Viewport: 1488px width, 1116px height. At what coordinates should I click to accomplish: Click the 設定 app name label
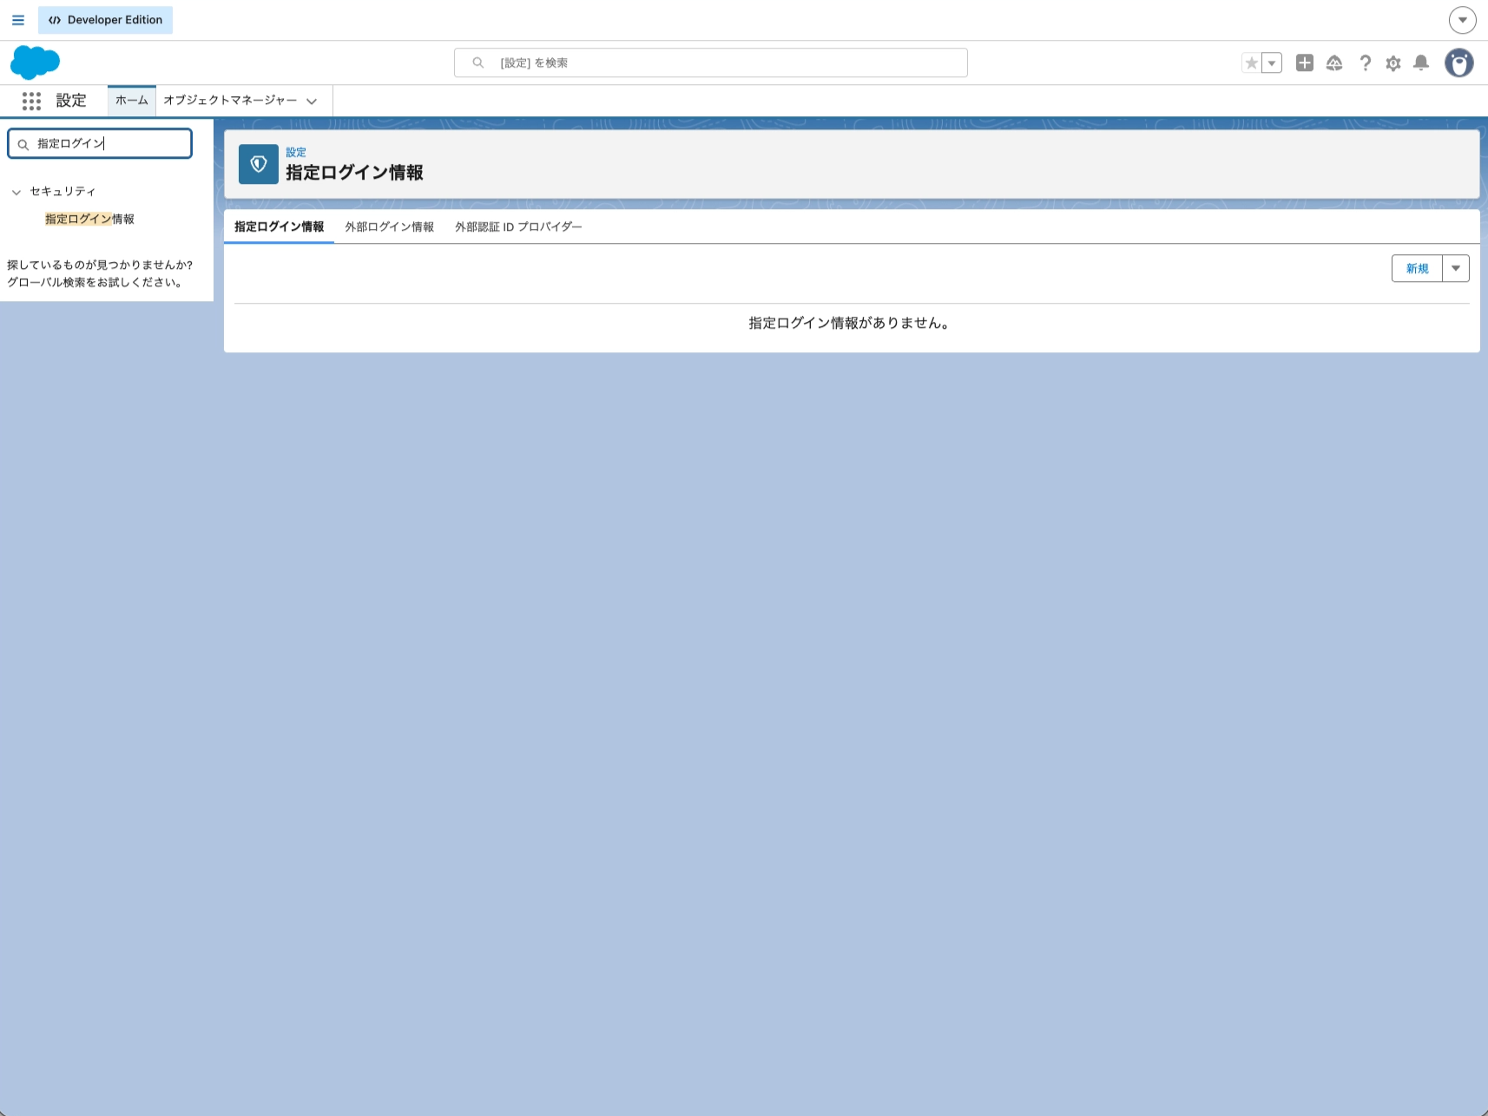coord(71,101)
